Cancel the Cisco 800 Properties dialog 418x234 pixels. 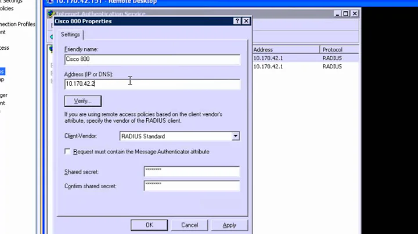tap(189, 225)
